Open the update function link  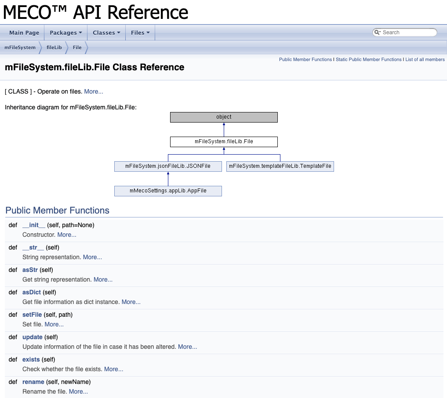click(32, 337)
